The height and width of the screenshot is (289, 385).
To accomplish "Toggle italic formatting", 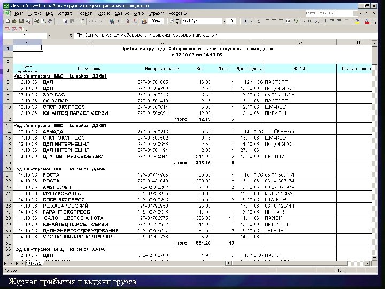I will 252,21.
